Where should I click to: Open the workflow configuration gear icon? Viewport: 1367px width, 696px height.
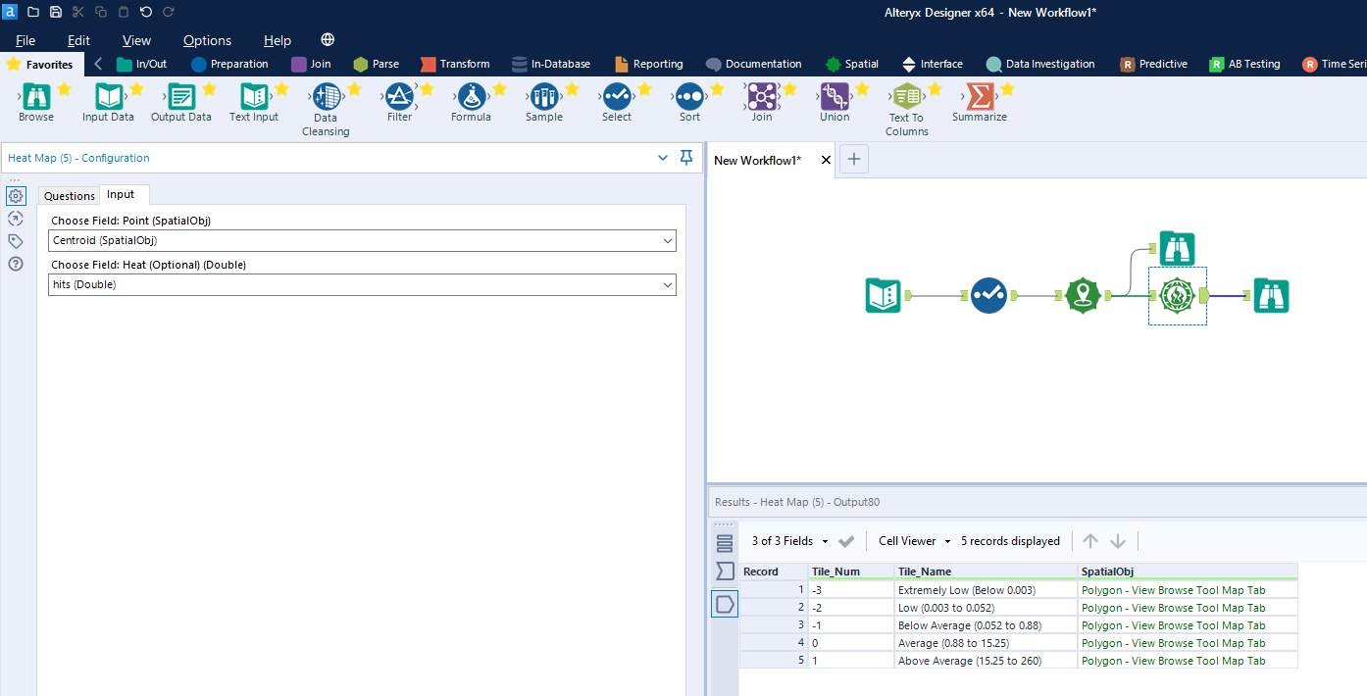[16, 196]
